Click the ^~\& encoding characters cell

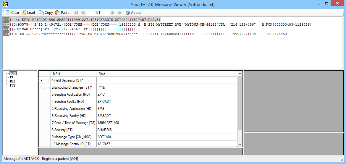coord(167,87)
